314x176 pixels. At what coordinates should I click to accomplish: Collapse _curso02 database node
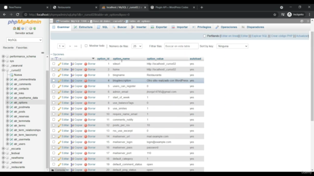tap(3, 70)
